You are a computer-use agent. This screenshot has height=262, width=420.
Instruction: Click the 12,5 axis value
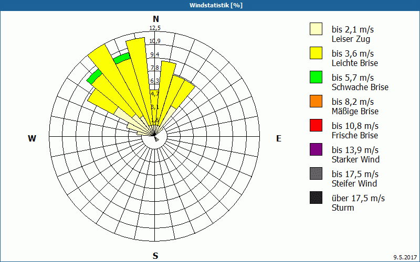pyautogui.click(x=155, y=28)
